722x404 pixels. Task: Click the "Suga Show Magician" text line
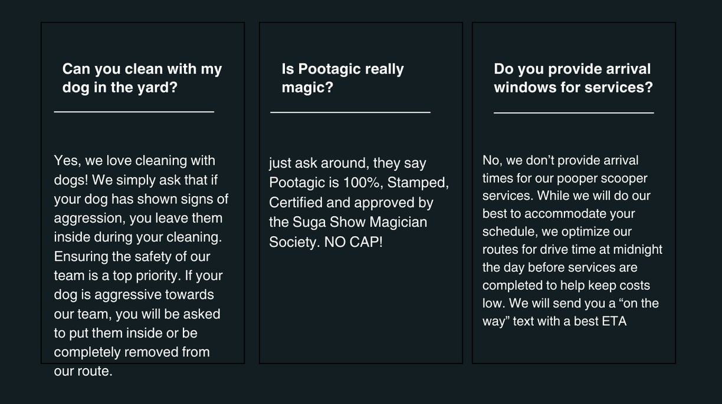(348, 222)
